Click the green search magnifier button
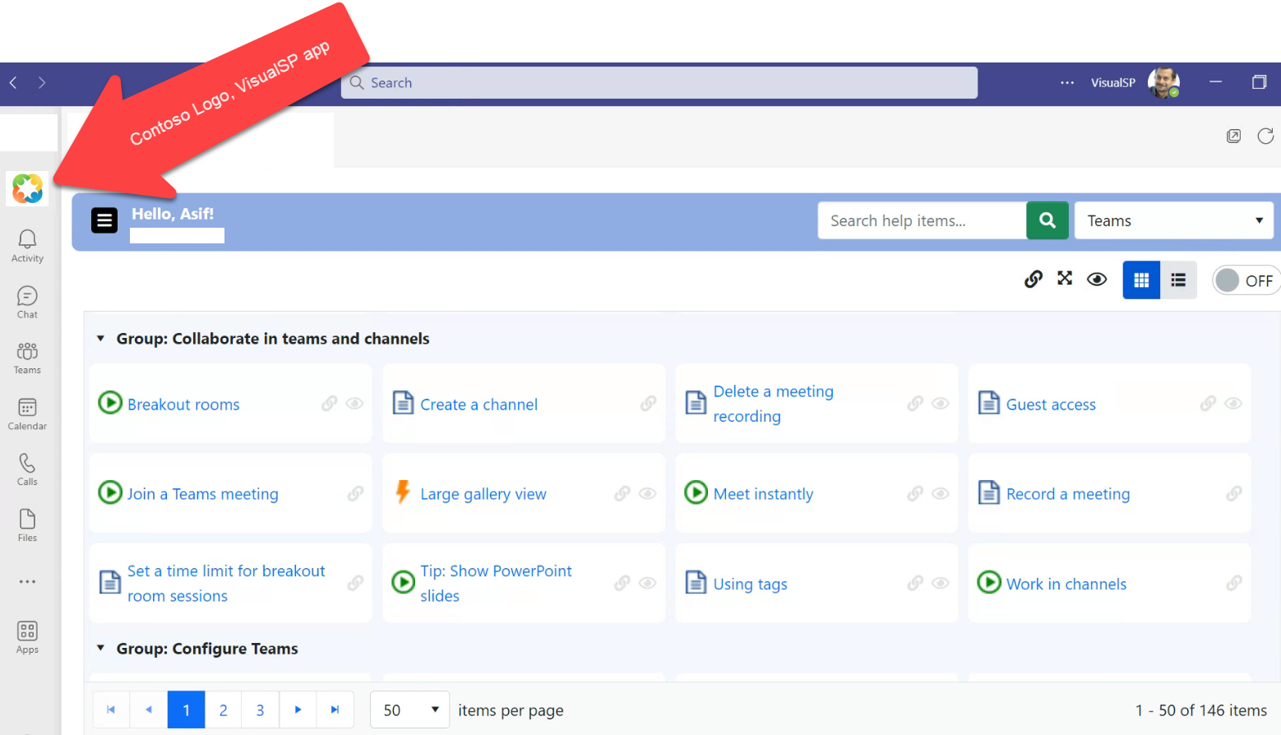The width and height of the screenshot is (1281, 735). 1047,220
